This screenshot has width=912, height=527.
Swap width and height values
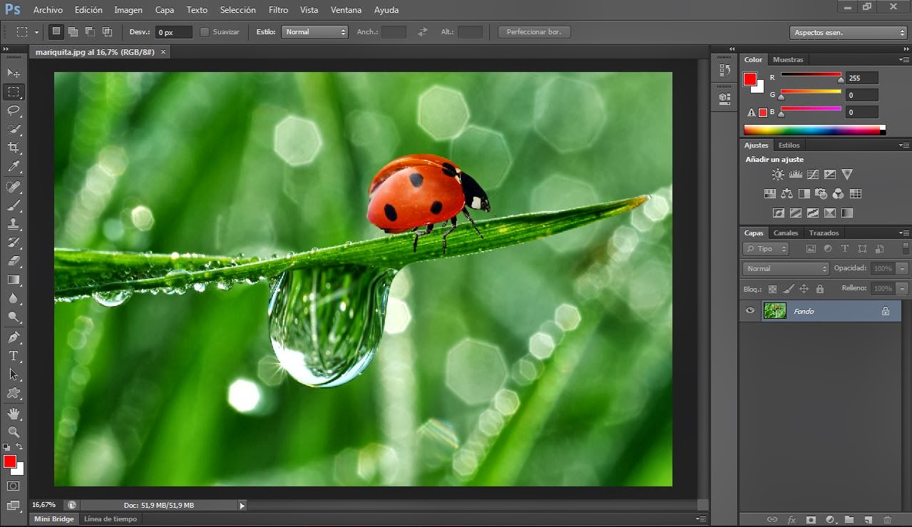coord(423,32)
